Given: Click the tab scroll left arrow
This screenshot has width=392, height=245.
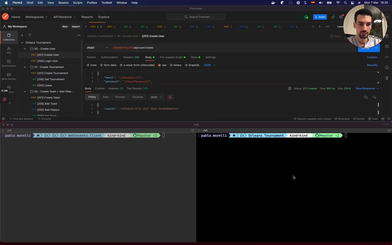Looking at the screenshot, I should (86, 27).
